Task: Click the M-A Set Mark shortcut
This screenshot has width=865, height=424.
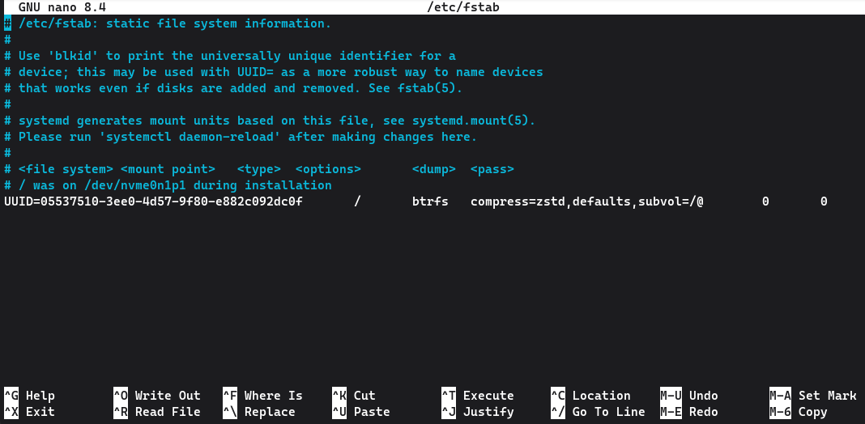Action: point(813,396)
